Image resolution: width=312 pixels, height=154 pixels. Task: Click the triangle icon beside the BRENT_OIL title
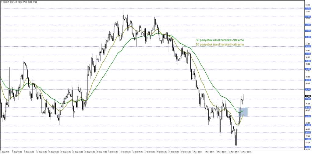coord(2,2)
